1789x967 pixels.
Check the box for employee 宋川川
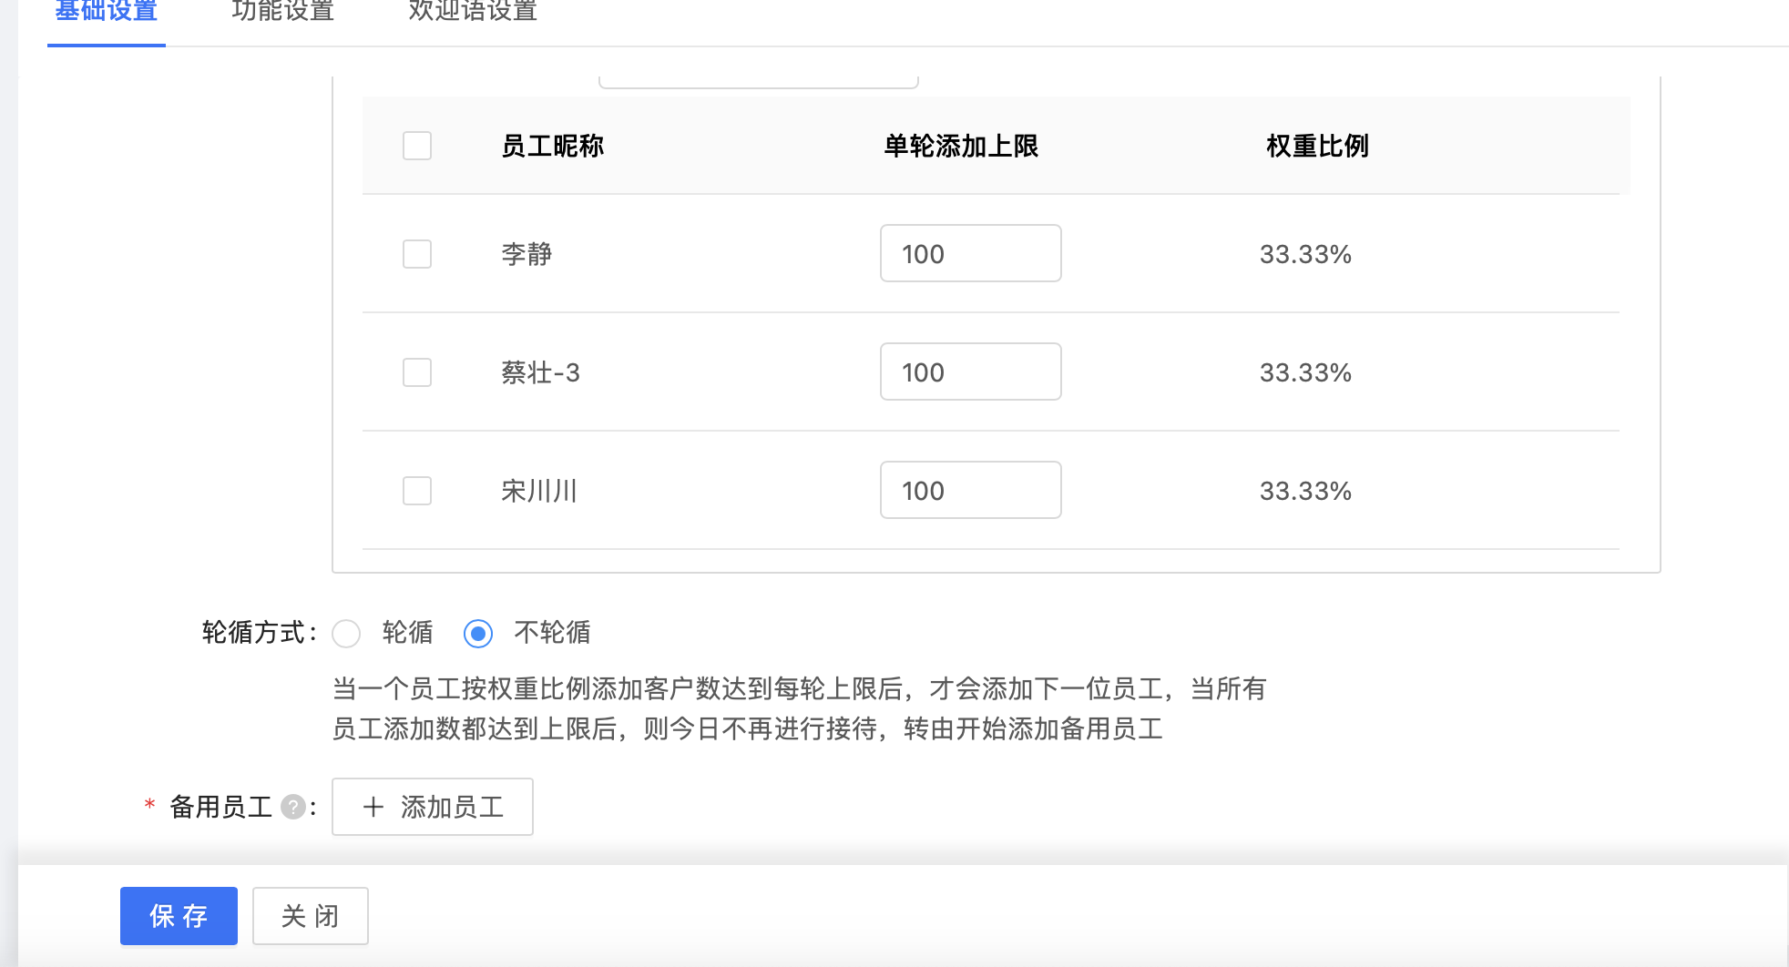[x=417, y=491]
